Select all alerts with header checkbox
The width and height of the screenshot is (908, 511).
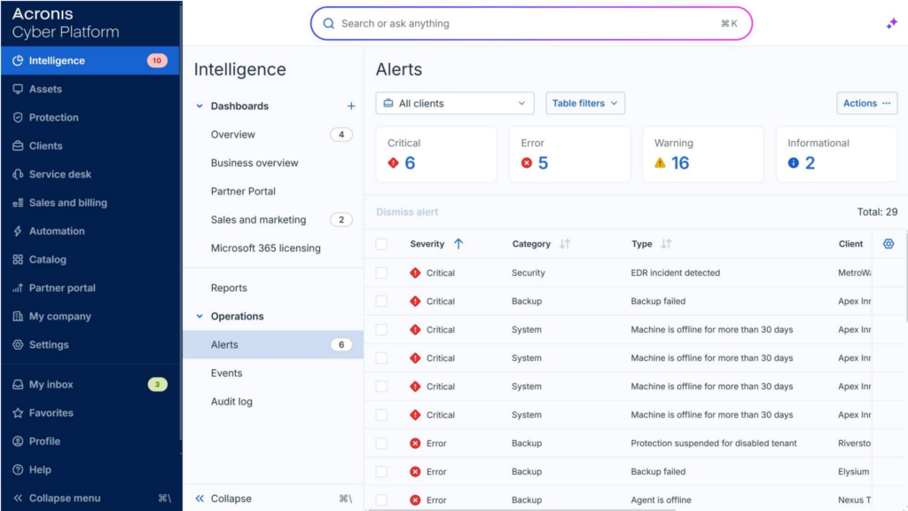pyautogui.click(x=381, y=244)
